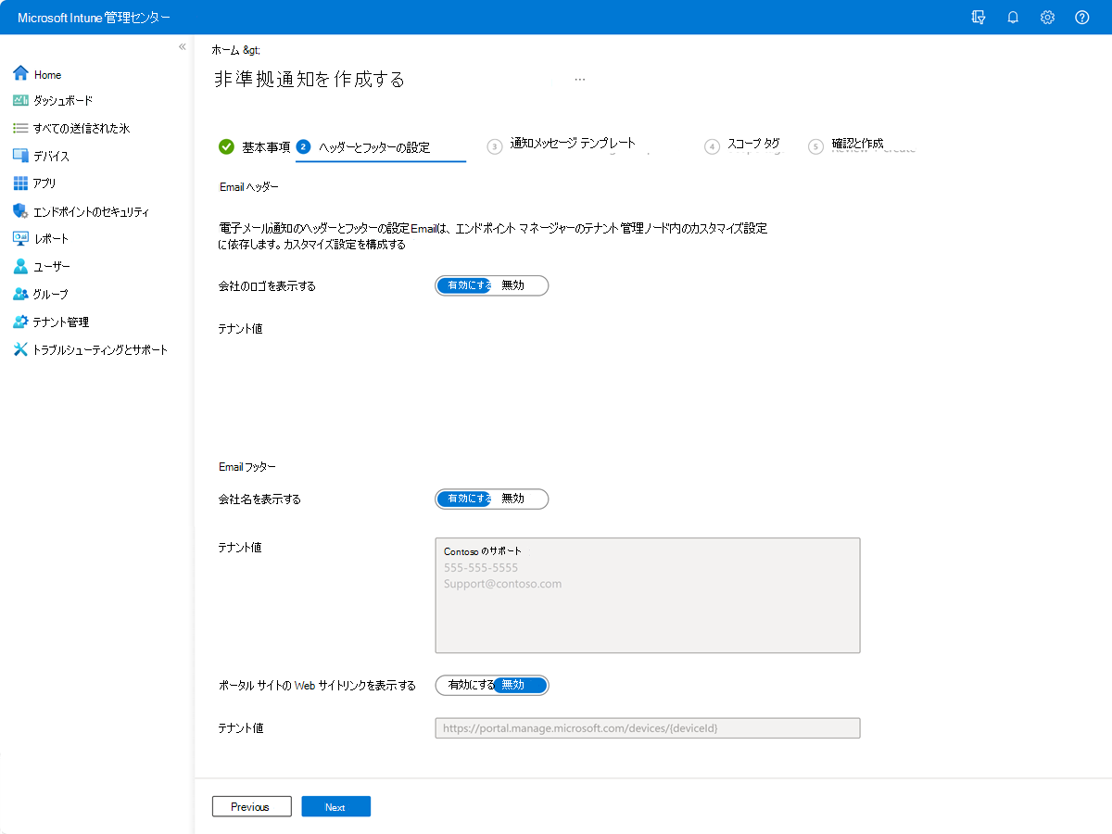Open the アプリ grid icon

pos(20,183)
